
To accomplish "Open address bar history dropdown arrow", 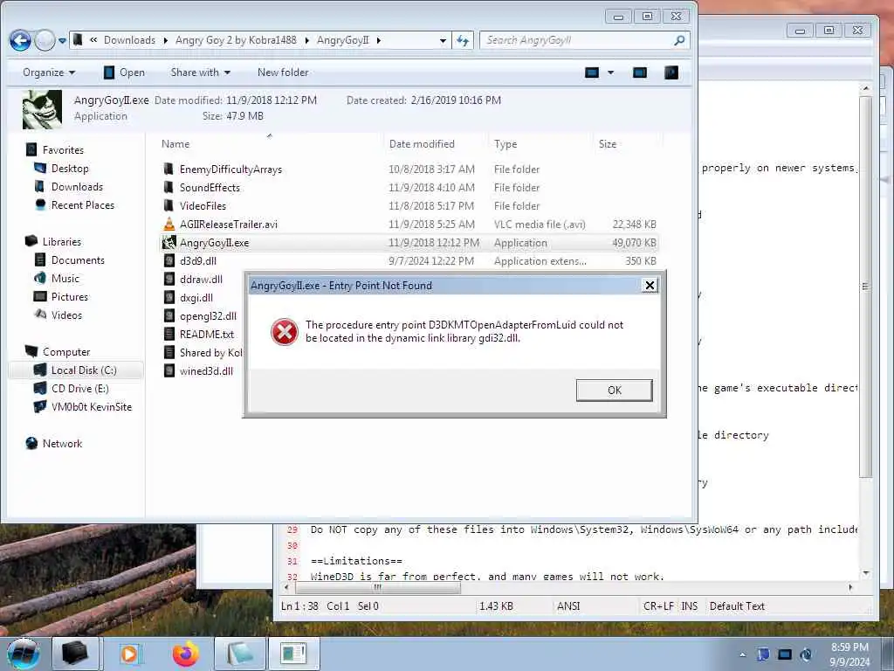I will (443, 40).
